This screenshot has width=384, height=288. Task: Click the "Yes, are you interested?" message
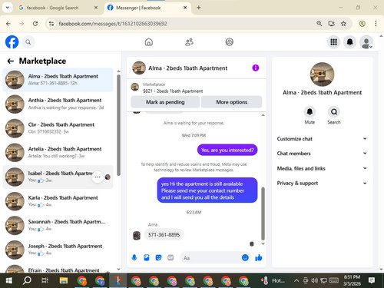click(x=227, y=150)
